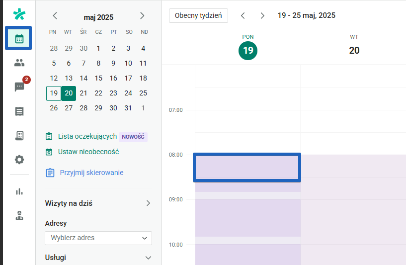The height and width of the screenshot is (265, 406).
Task: Expand Wizyty na dziś panel
Action: [148, 203]
